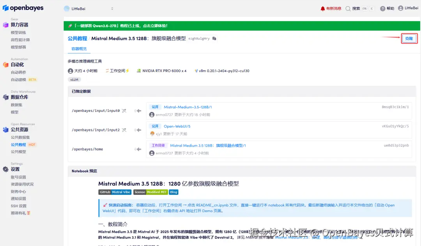Click arrow icon beside the input2 path
The width and height of the screenshot is (421, 246).
[138, 130]
